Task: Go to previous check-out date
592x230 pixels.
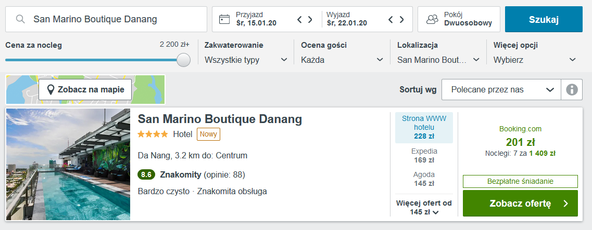Action: click(391, 19)
